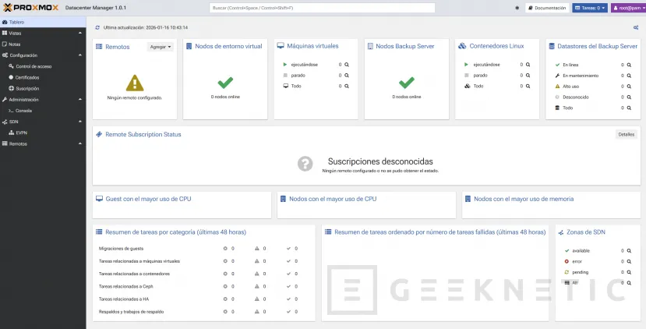Open the Documentación button
The image size is (646, 329).
tap(547, 8)
